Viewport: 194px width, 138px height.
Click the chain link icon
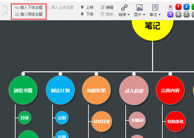point(124,7)
